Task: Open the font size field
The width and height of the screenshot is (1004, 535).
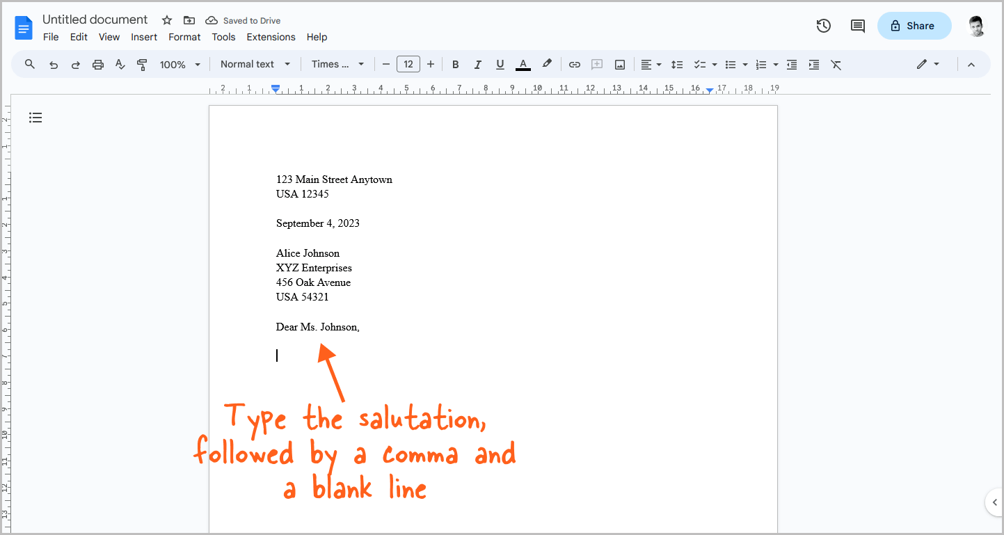Action: pos(408,63)
